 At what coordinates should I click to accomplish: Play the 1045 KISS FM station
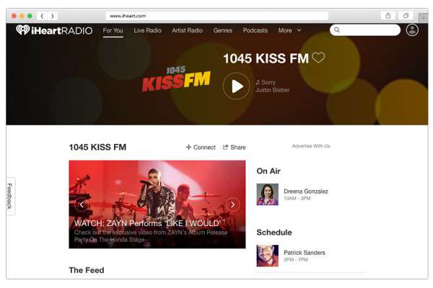point(237,86)
